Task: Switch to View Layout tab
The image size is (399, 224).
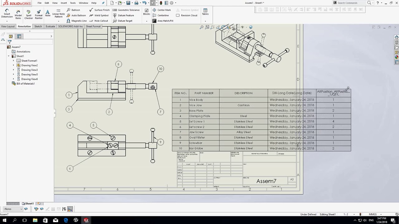Action: tap(8, 26)
